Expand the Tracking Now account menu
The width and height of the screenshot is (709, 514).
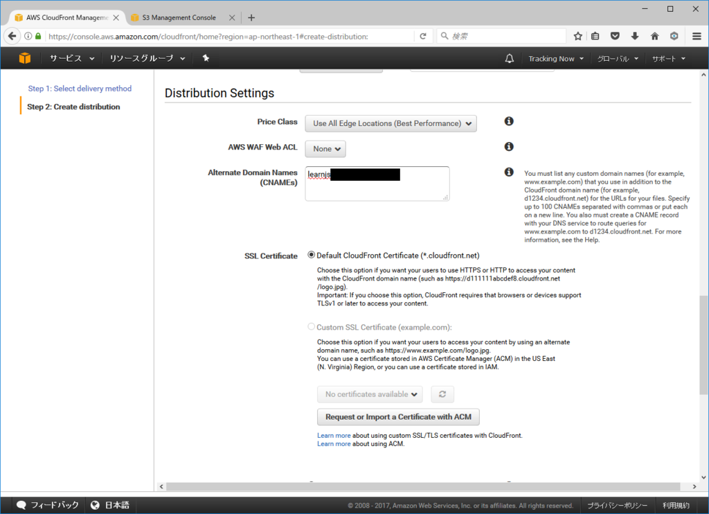(x=556, y=59)
